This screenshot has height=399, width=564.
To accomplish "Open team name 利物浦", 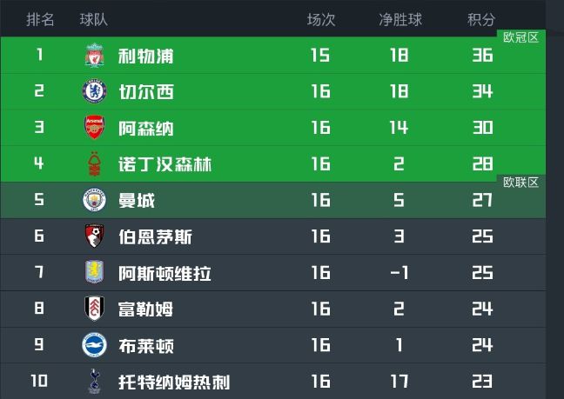I will 146,56.
